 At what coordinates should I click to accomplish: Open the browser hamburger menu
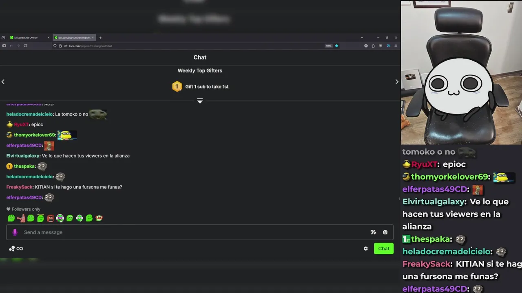(396, 46)
